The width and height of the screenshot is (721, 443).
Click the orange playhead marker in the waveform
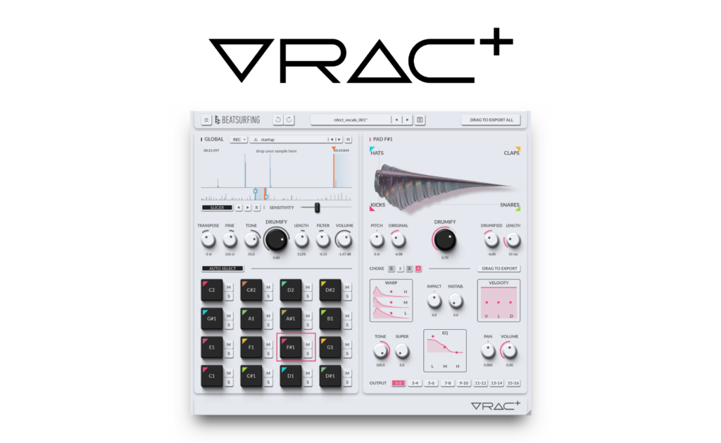click(334, 149)
